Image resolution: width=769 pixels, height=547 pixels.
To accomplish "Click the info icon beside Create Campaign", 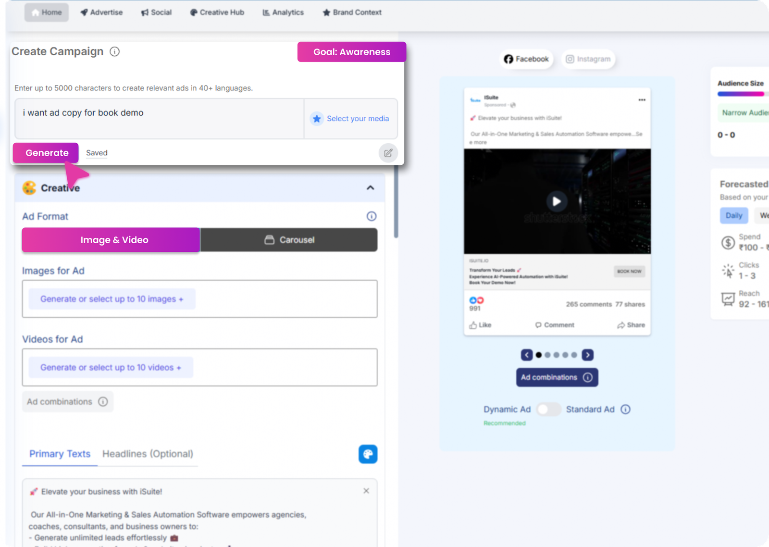I will point(115,51).
